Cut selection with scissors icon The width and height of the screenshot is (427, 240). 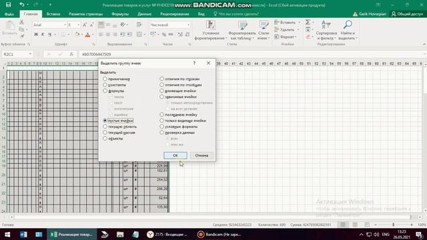click(x=22, y=23)
